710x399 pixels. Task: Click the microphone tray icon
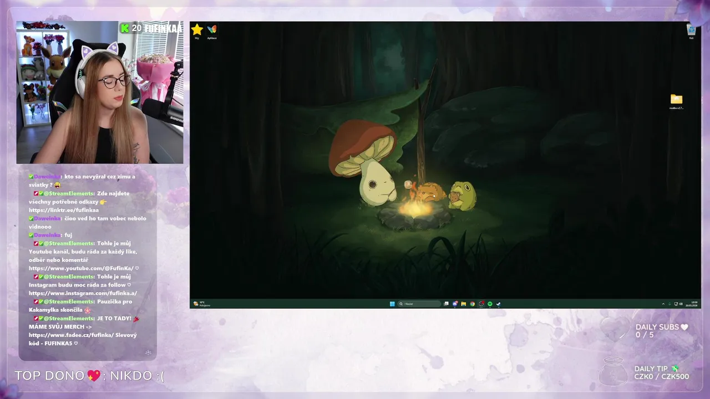[670, 304]
